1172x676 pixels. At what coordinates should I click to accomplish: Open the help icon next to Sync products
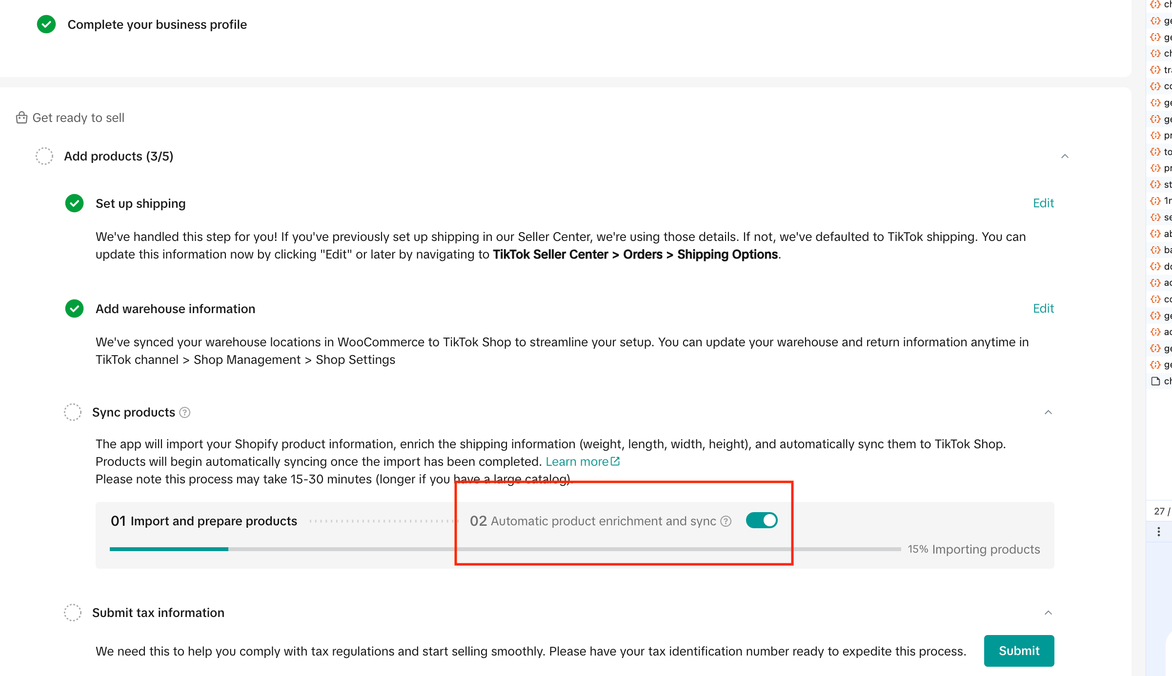point(185,413)
